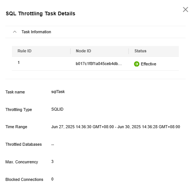
Task: Click the Task Information section title
Action: (x=36, y=32)
